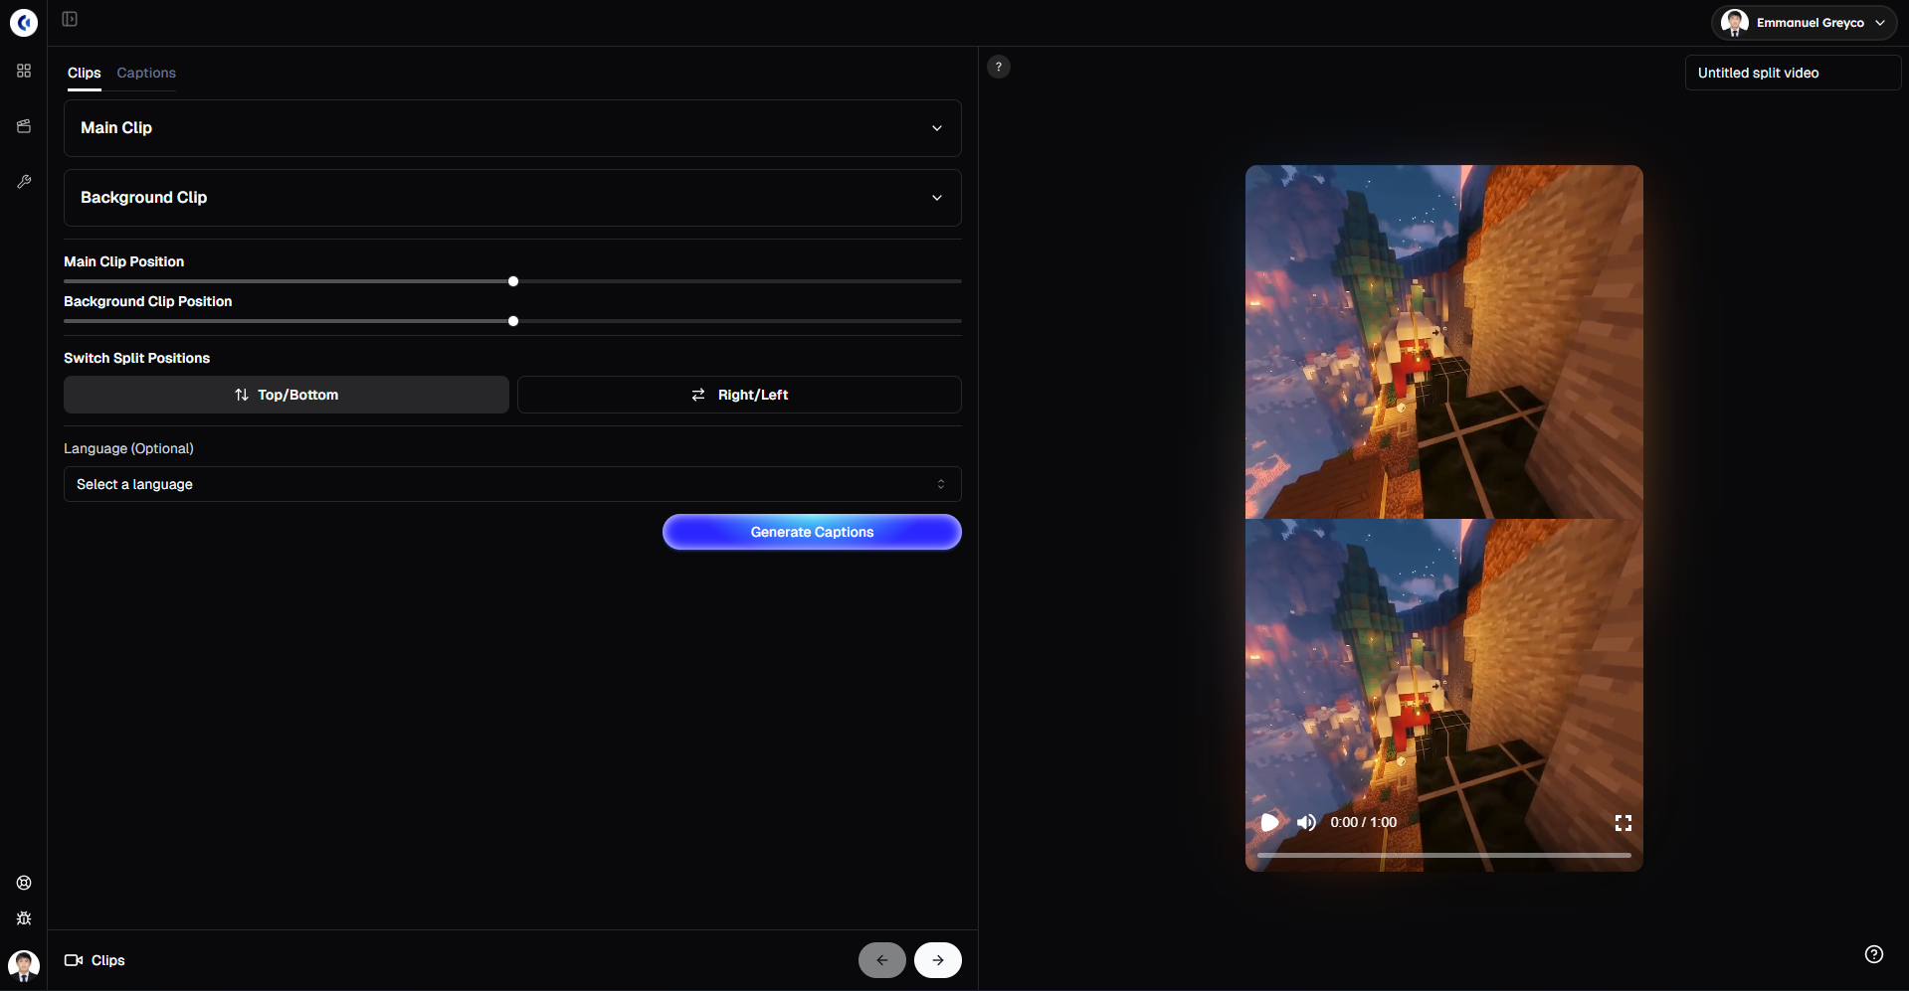
Task: Open the profile avatar in sidebar bottom
Action: pyautogui.click(x=24, y=964)
